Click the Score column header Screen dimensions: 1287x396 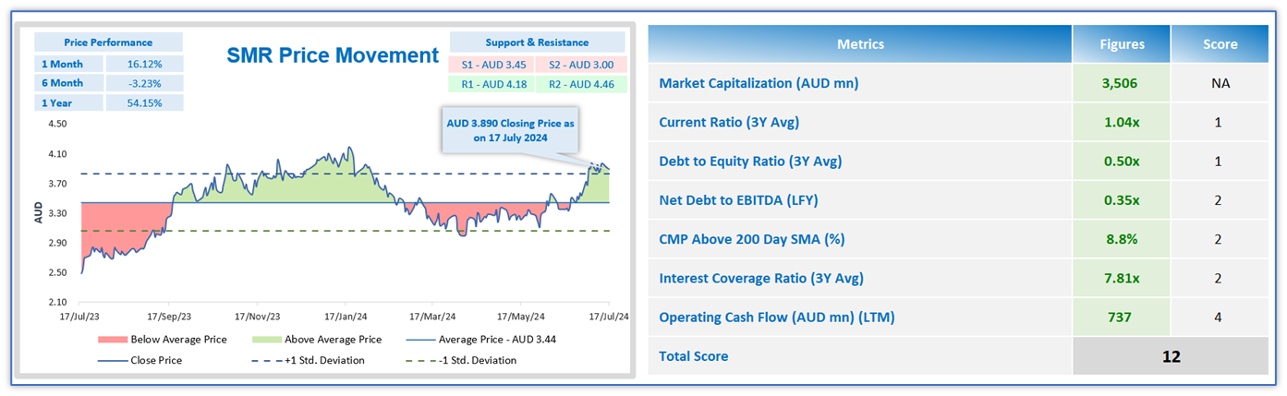coord(1220,43)
